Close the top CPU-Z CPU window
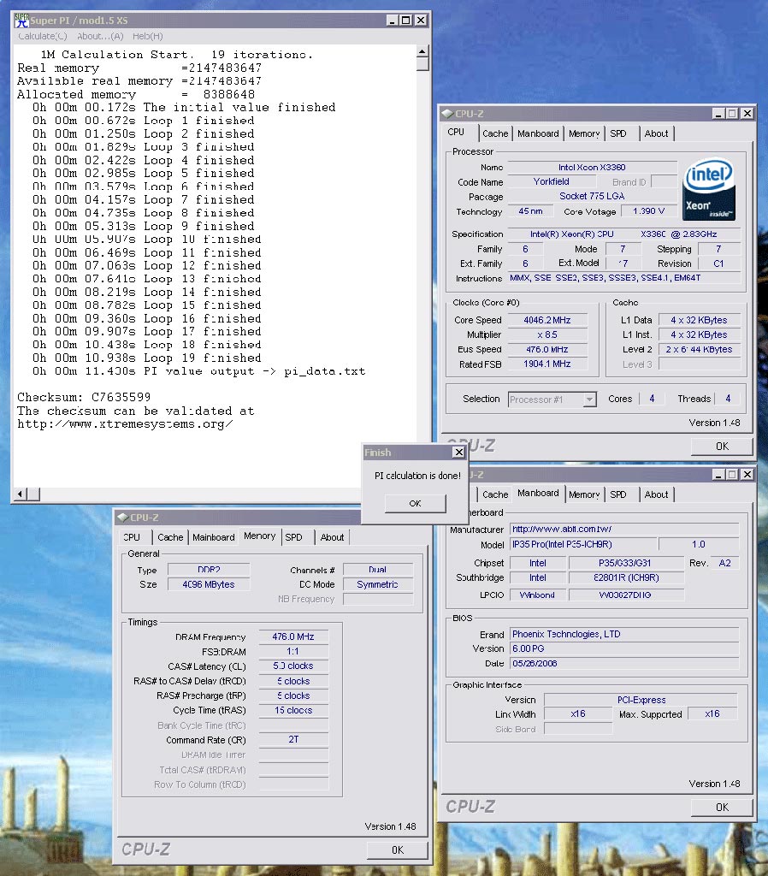Viewport: 768px width, 876px height. click(747, 114)
